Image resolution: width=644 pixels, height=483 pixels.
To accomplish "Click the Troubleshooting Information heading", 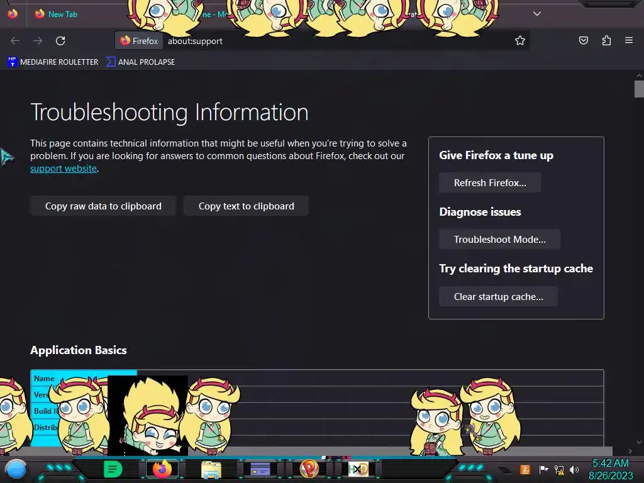I will 169,112.
